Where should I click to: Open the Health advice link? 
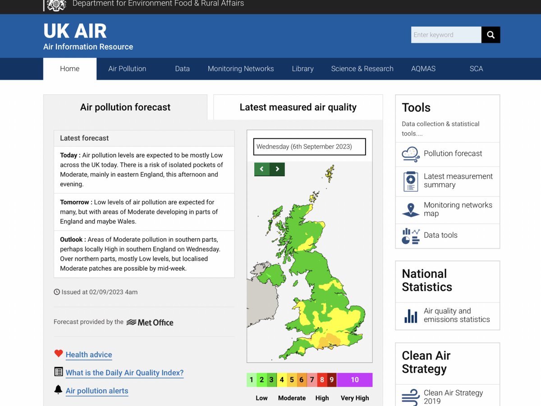(89, 355)
